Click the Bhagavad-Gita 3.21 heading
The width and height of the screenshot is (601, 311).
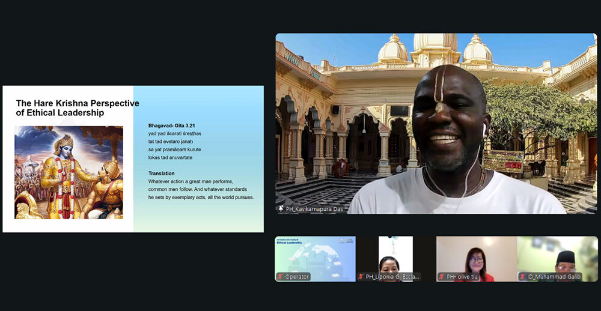pyautogui.click(x=171, y=125)
